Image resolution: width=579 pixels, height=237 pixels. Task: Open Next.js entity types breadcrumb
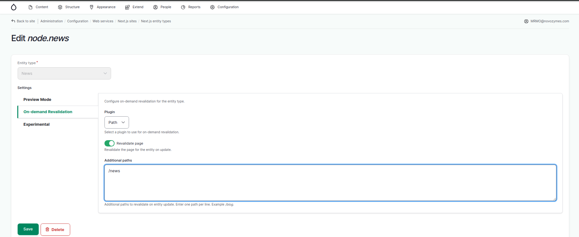[156, 21]
